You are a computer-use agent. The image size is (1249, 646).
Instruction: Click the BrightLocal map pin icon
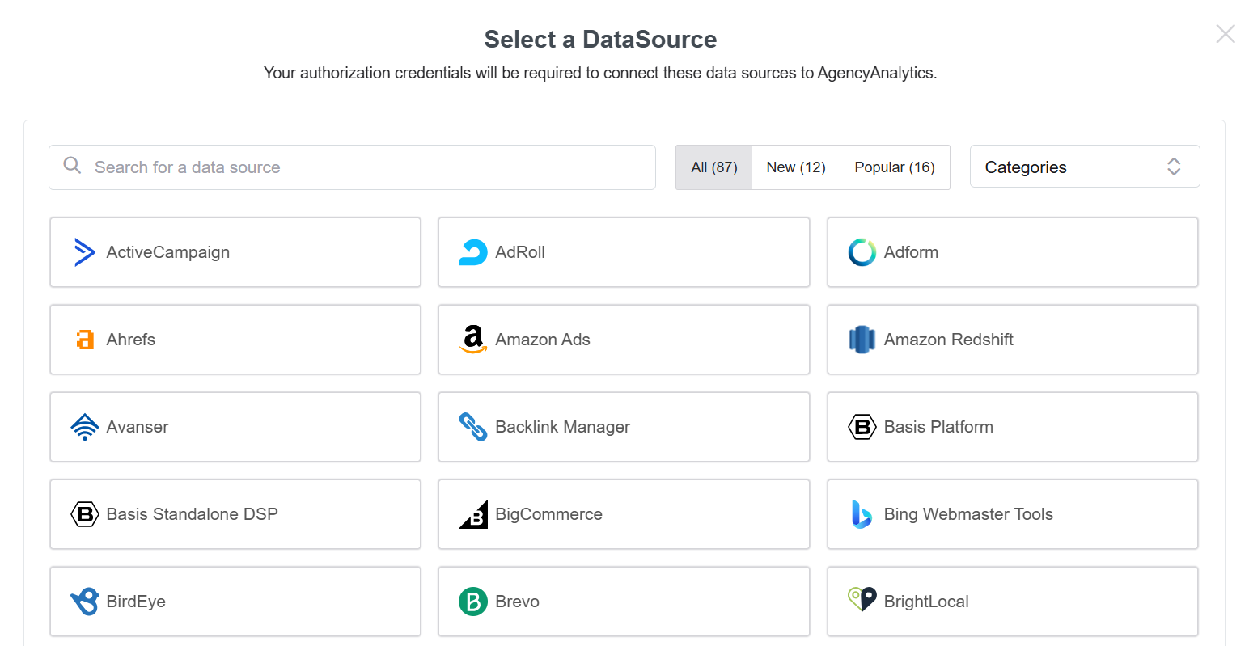click(862, 599)
